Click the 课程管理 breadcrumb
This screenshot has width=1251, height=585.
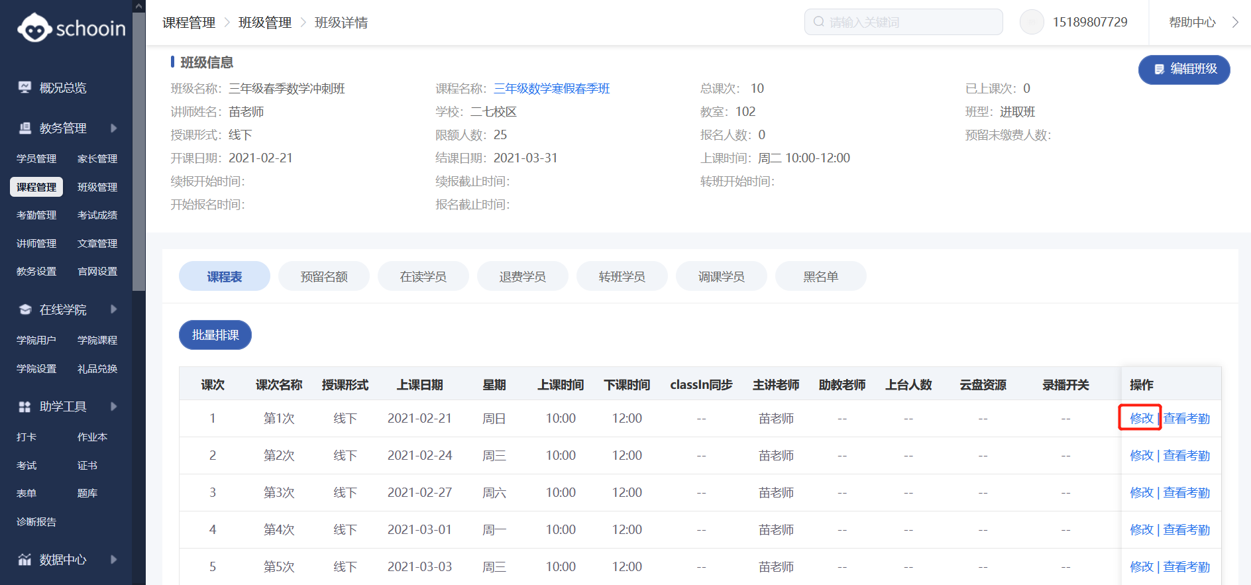189,23
